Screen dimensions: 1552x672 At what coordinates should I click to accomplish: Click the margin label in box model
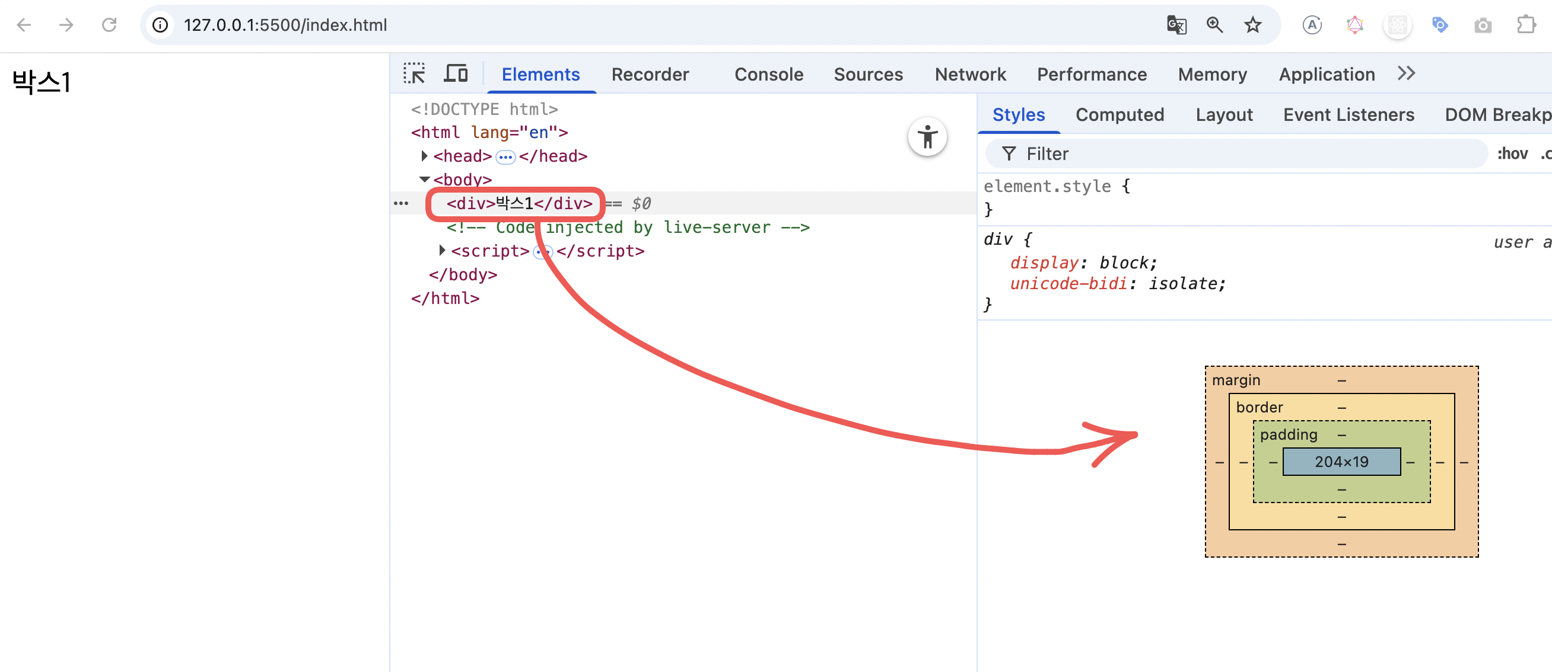click(1236, 380)
